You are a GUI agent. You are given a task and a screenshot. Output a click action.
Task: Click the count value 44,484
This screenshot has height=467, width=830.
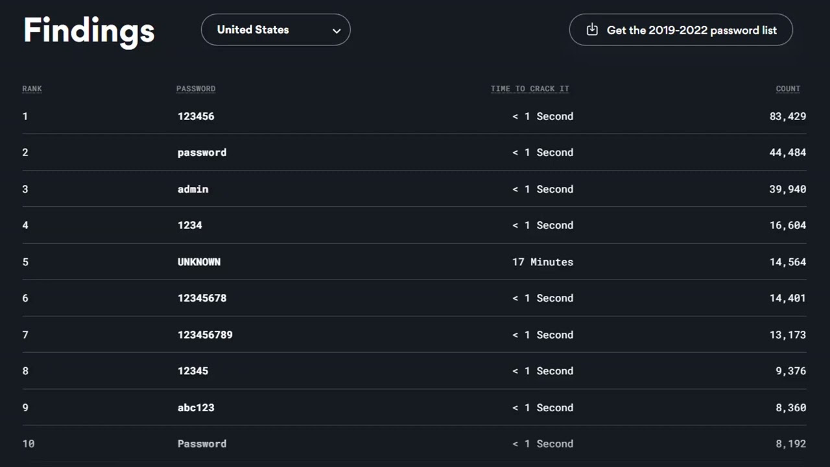[788, 153]
